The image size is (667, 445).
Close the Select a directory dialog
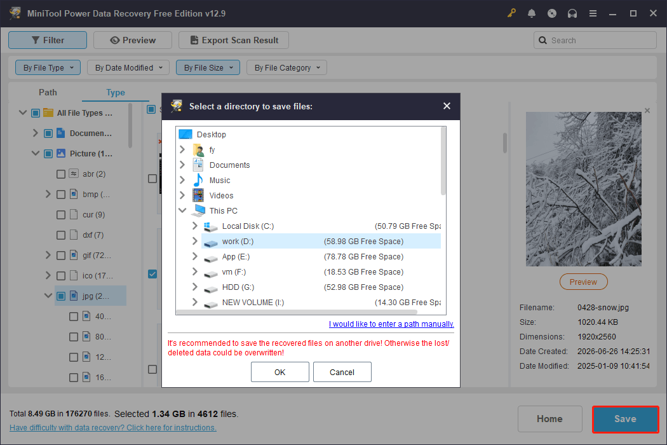coord(447,106)
